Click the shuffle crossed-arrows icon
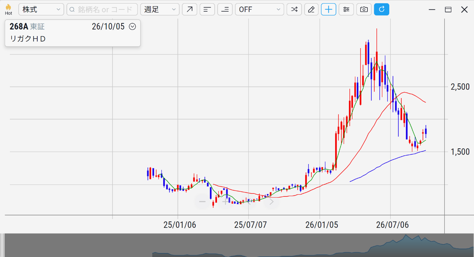The width and height of the screenshot is (474, 257). click(294, 9)
